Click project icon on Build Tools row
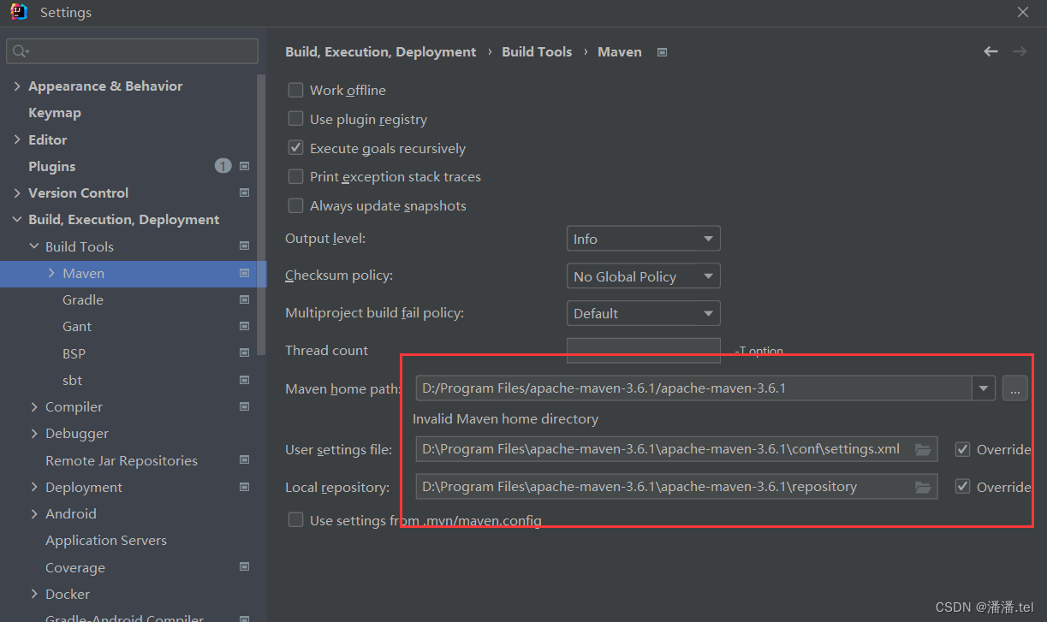This screenshot has height=622, width=1047. [x=244, y=246]
